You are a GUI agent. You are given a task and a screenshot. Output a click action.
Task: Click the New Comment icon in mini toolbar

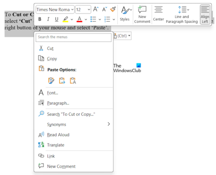pos(142,14)
